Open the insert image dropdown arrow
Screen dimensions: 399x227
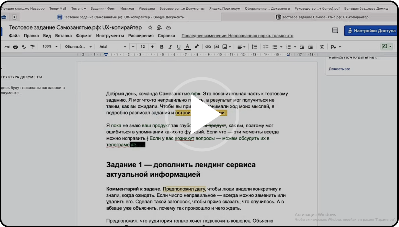pos(230,47)
